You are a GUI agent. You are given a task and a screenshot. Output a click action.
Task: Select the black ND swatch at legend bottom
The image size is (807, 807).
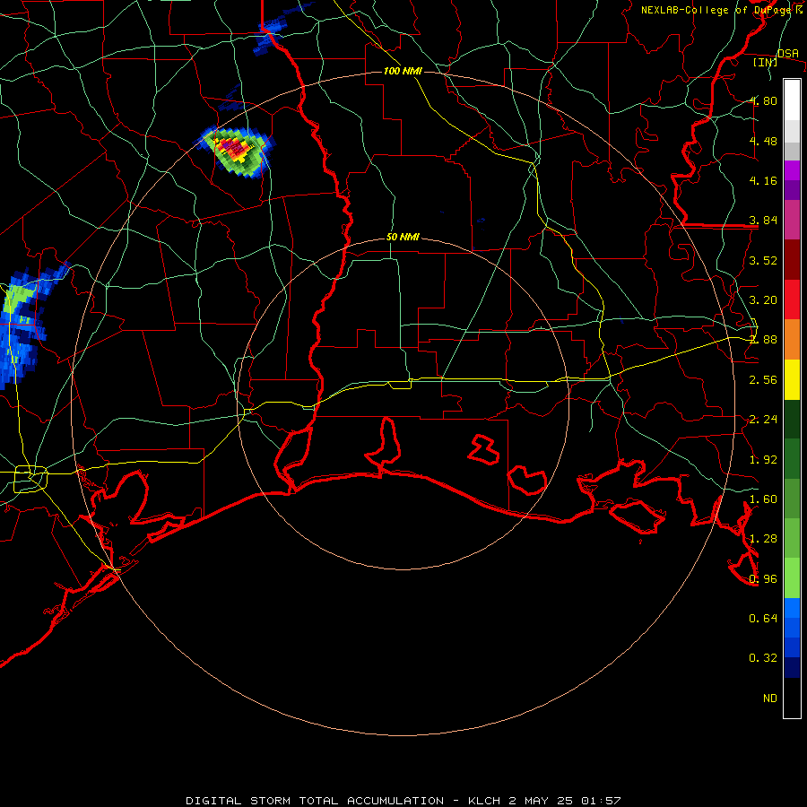pos(792,698)
